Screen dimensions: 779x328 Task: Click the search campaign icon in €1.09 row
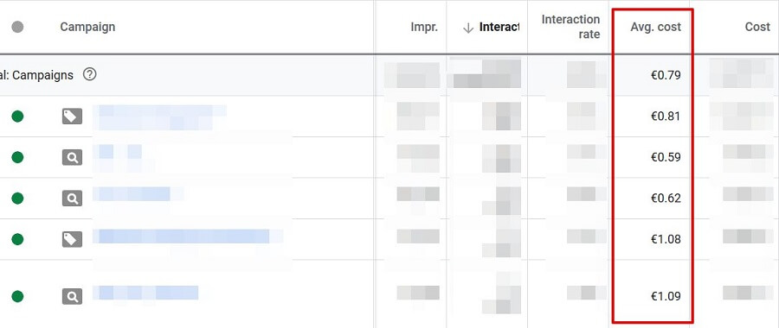point(72,296)
